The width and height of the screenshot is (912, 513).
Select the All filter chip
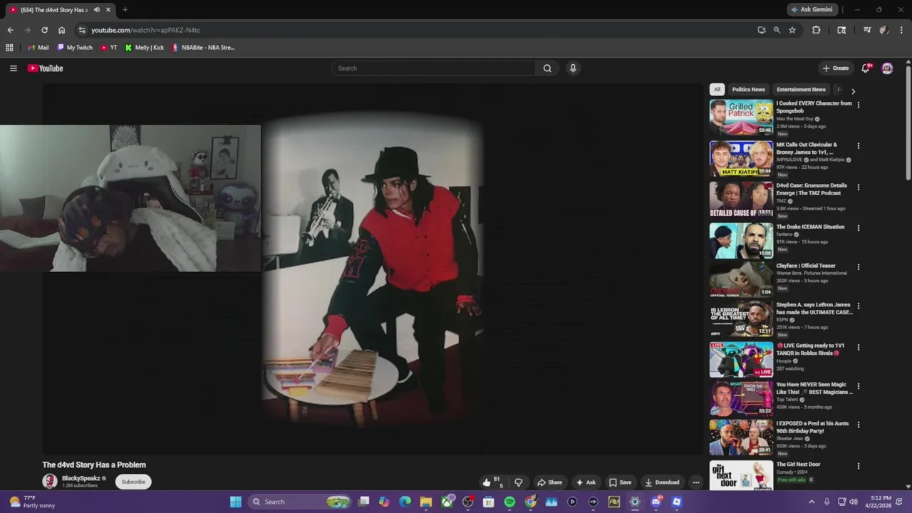click(717, 90)
